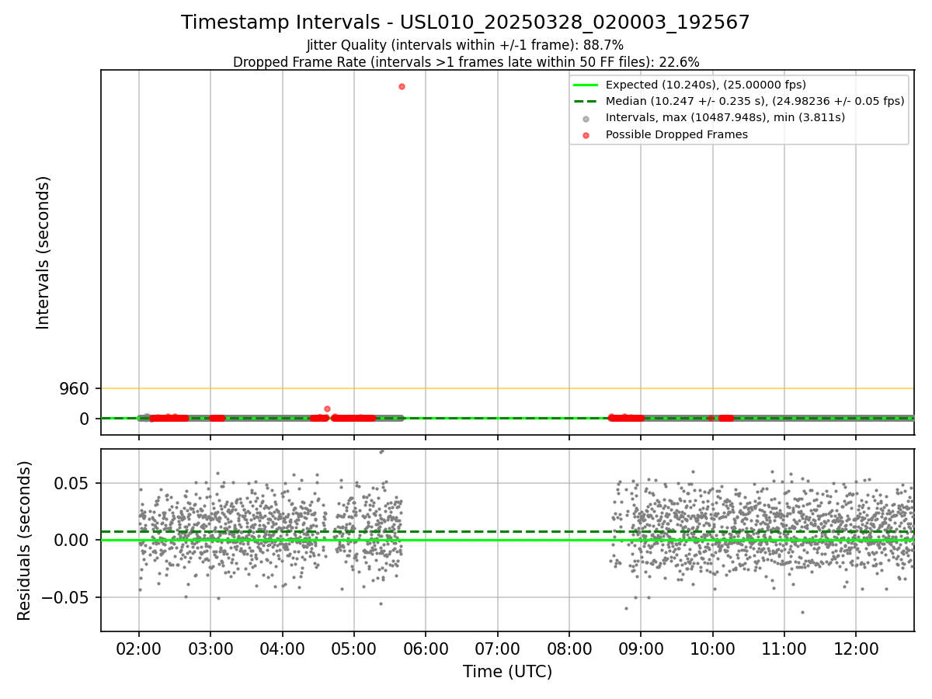Click the '0.00' residuals tick label
The width and height of the screenshot is (932, 699).
click(x=73, y=540)
